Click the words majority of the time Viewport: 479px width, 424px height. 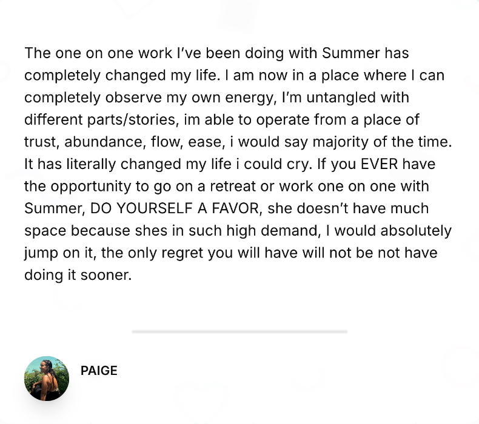[382, 142]
